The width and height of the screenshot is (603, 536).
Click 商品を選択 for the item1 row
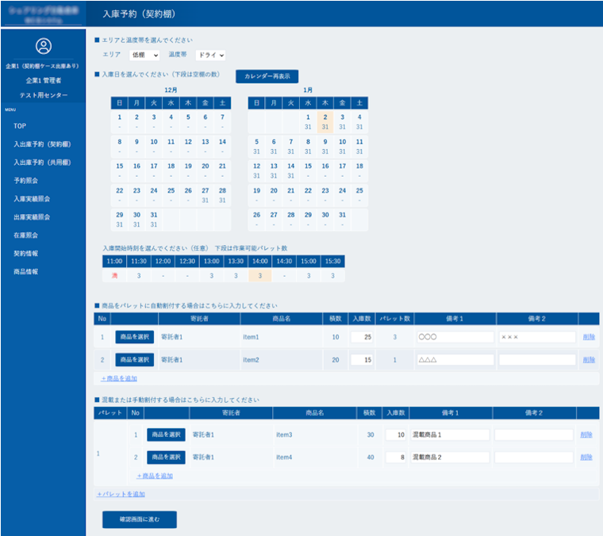click(134, 337)
